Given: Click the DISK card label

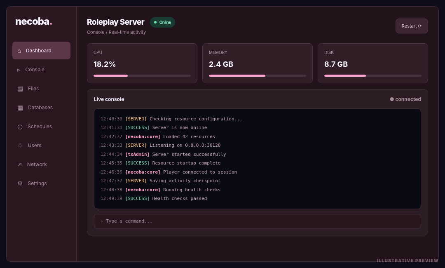Looking at the screenshot, I should tap(329, 52).
